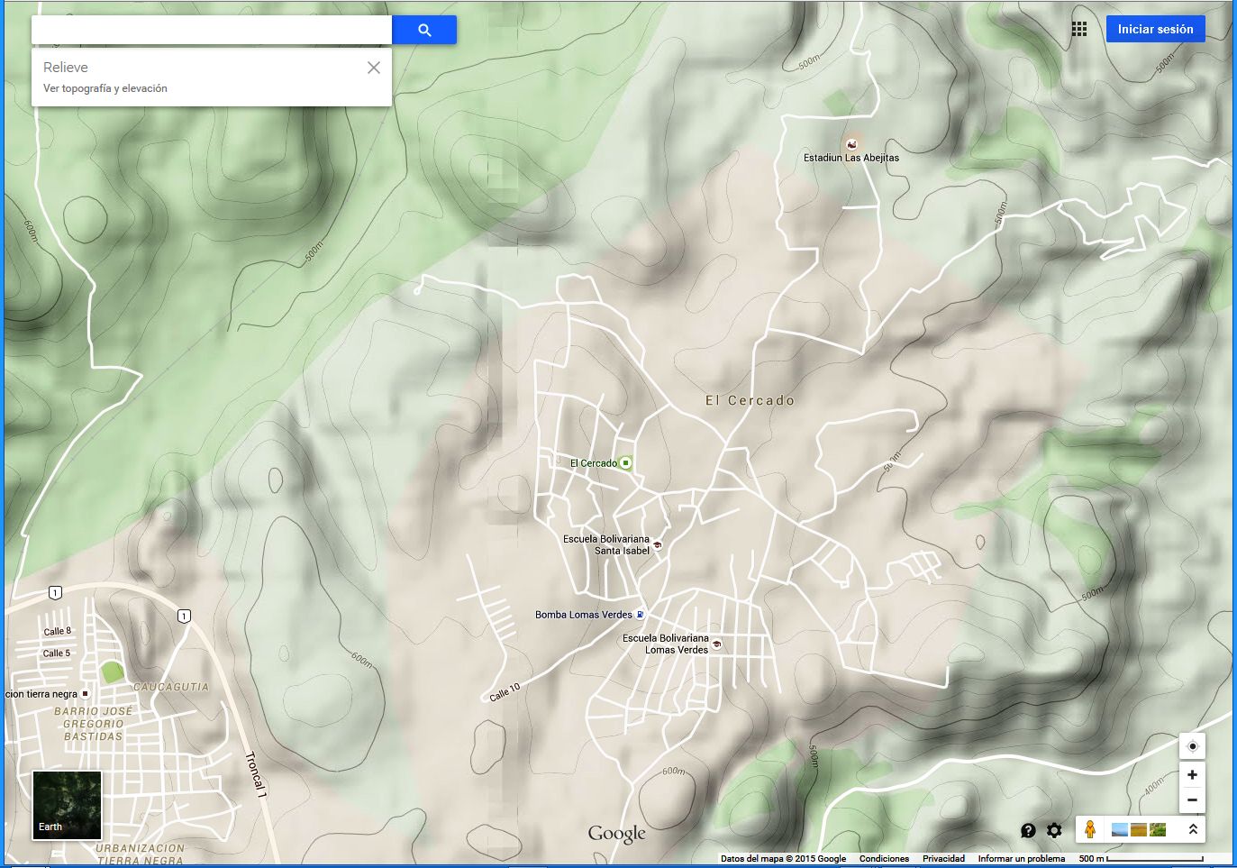Expand the photo explorer with double chevron
Image resolution: width=1237 pixels, height=868 pixels.
(1193, 829)
